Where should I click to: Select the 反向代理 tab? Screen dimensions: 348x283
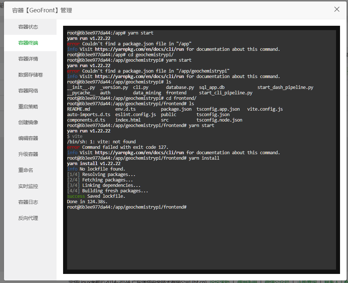(x=30, y=218)
